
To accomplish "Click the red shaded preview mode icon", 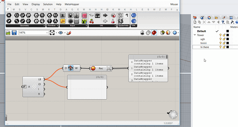I will pyautogui.click(x=154, y=33).
